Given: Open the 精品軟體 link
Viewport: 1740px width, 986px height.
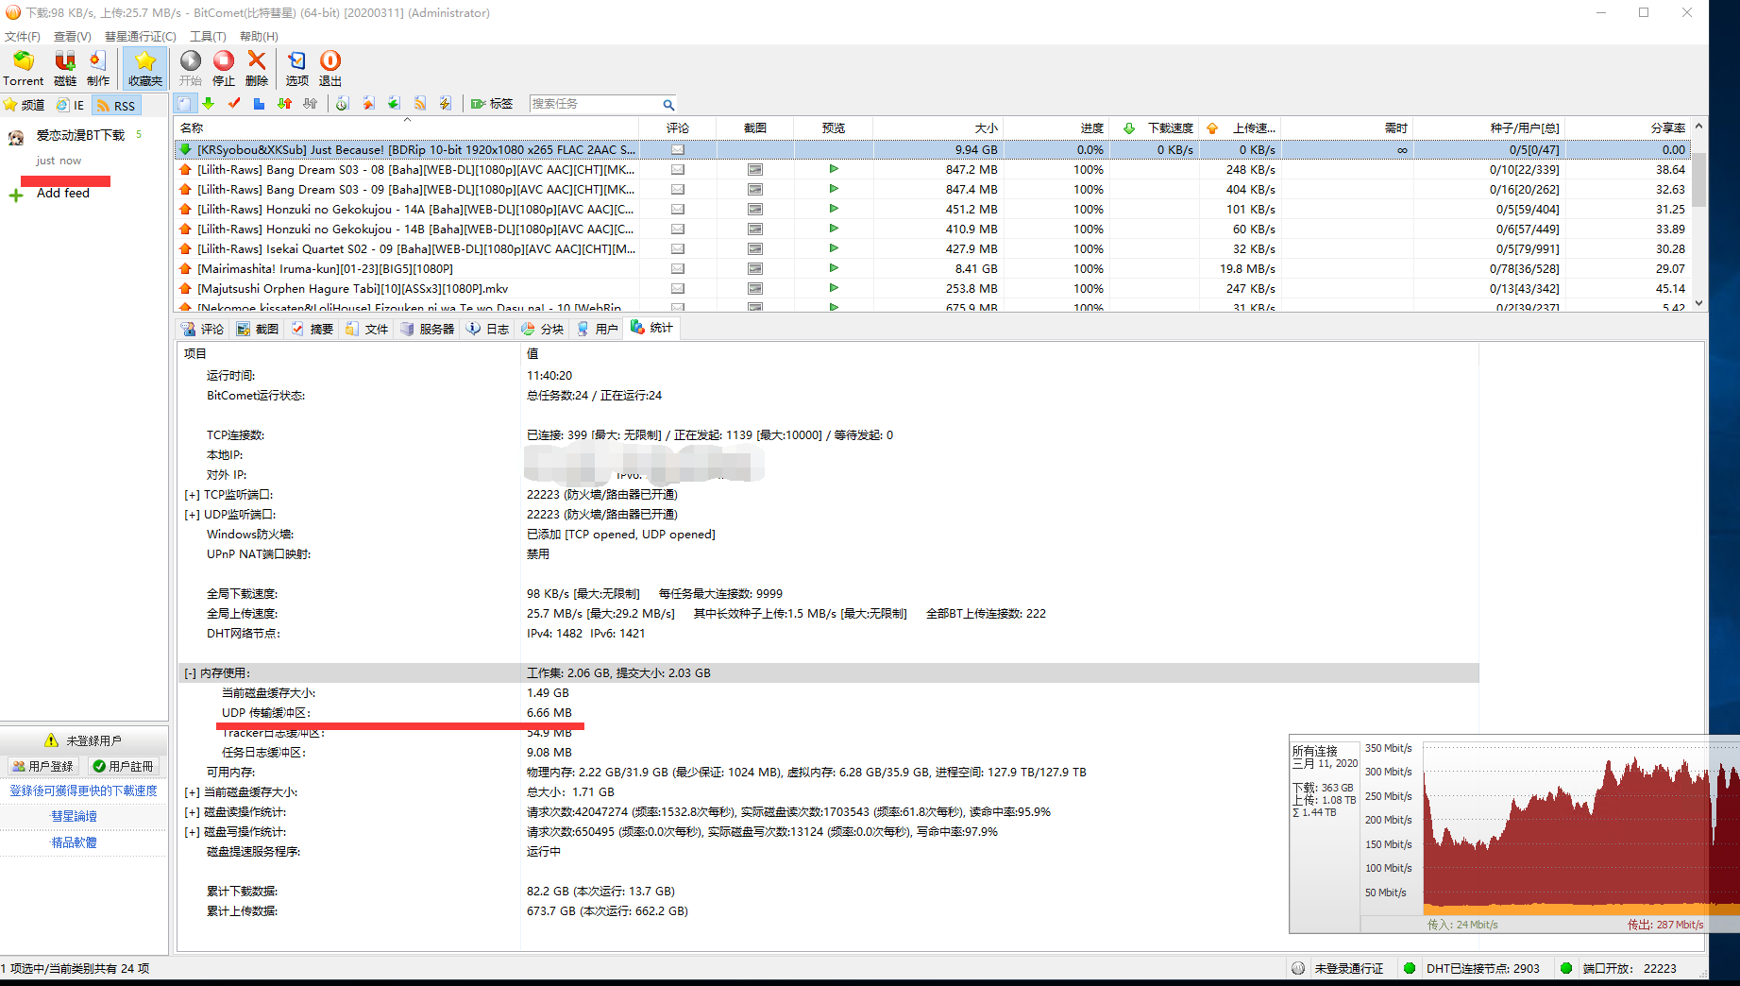Looking at the screenshot, I should coord(74,842).
